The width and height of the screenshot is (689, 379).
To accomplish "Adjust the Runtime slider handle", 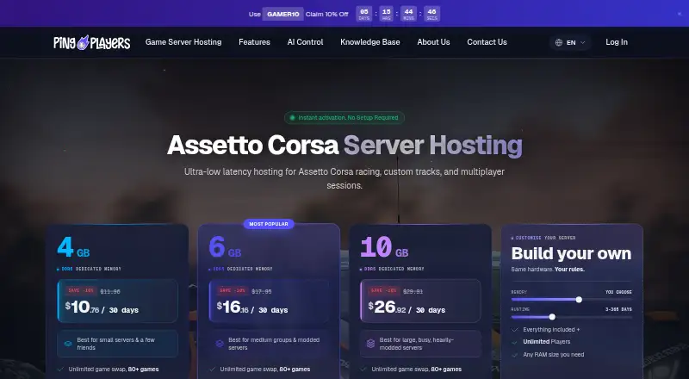I will pos(552,317).
